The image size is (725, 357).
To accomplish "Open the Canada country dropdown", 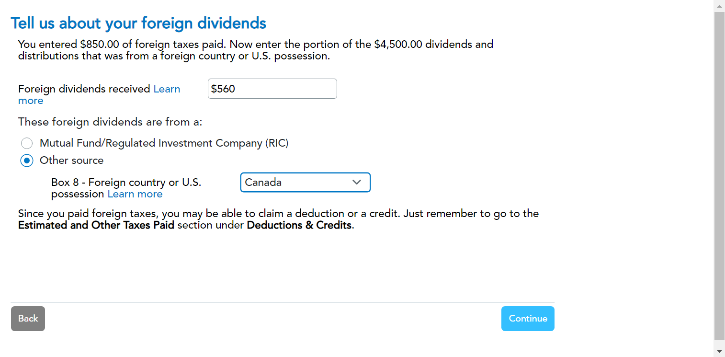I will [x=297, y=183].
